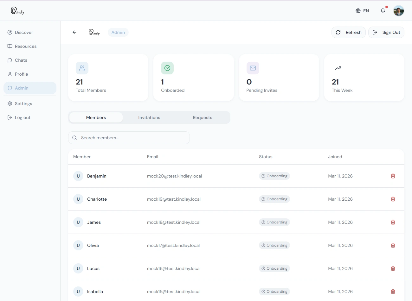412x301 pixels.
Task: Click the Refresh button
Action: 349,32
